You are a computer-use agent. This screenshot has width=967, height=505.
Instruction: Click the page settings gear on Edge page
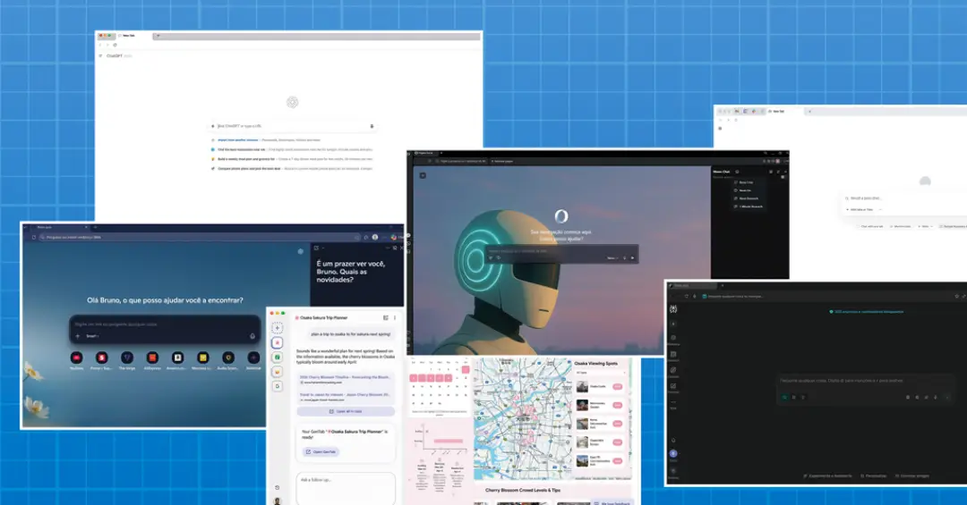pos(301,251)
